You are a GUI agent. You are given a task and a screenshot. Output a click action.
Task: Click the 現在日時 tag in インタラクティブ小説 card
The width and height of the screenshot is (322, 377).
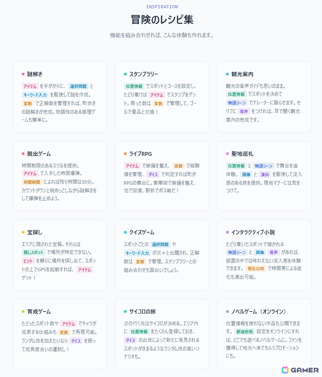[255, 268]
